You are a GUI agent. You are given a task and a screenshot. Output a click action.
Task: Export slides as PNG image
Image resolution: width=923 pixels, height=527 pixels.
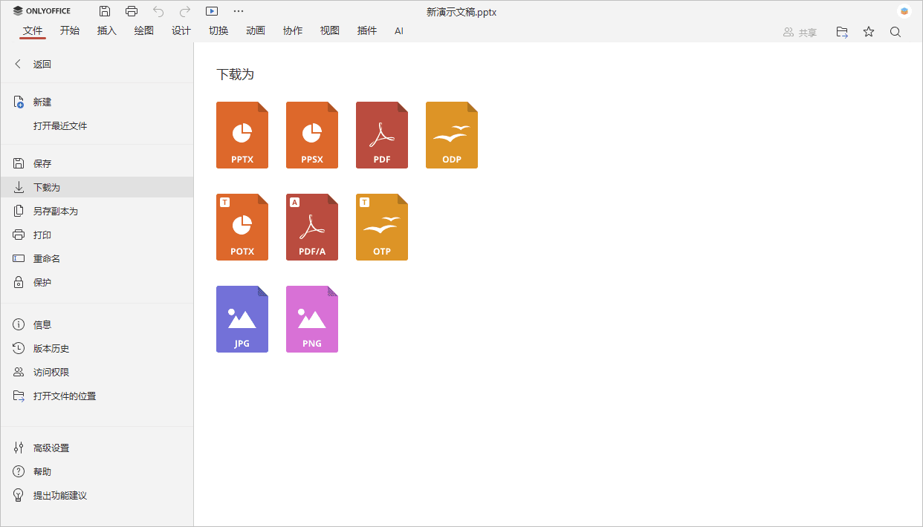312,319
